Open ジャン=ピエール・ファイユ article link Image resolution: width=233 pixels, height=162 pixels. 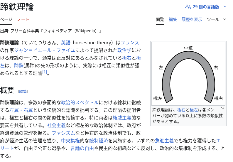click(x=45, y=50)
